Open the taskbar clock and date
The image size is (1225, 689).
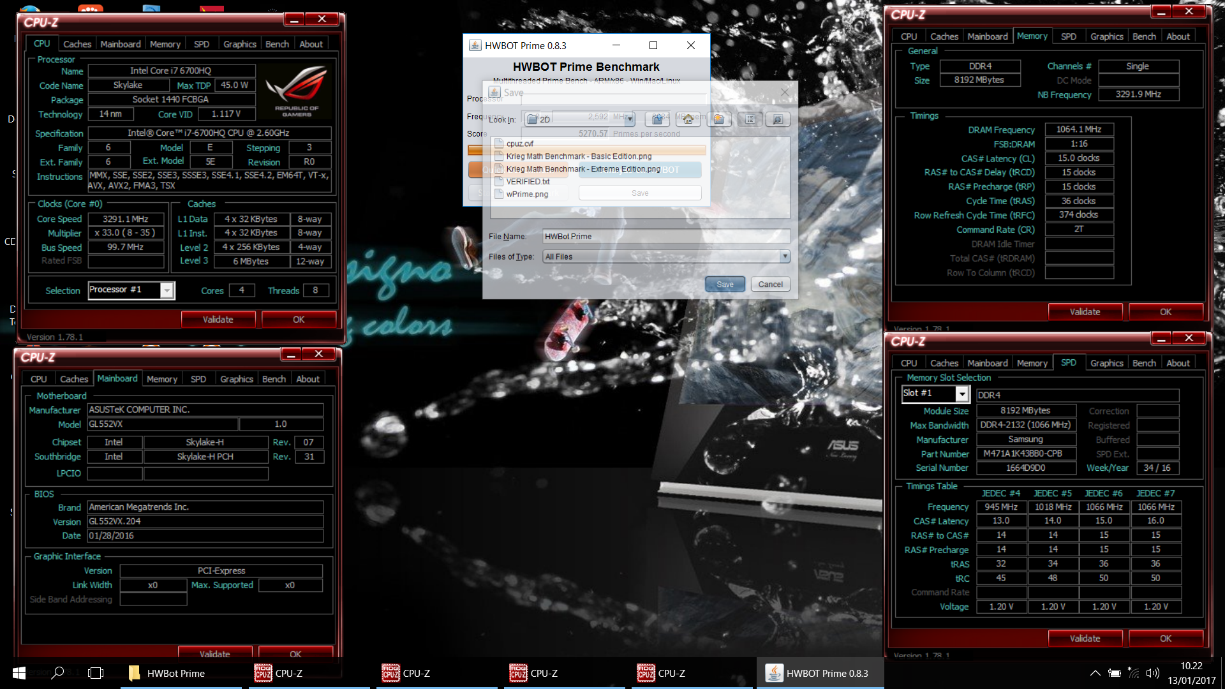[1191, 673]
